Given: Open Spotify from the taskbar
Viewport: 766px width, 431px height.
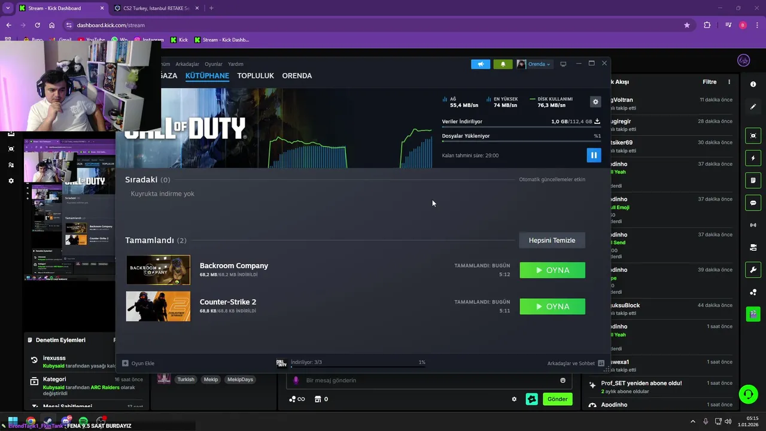Looking at the screenshot, I should 84,421.
